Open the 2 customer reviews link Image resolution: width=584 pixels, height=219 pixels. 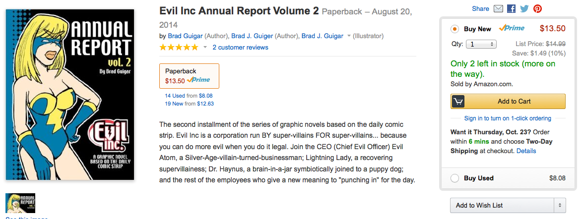click(240, 48)
